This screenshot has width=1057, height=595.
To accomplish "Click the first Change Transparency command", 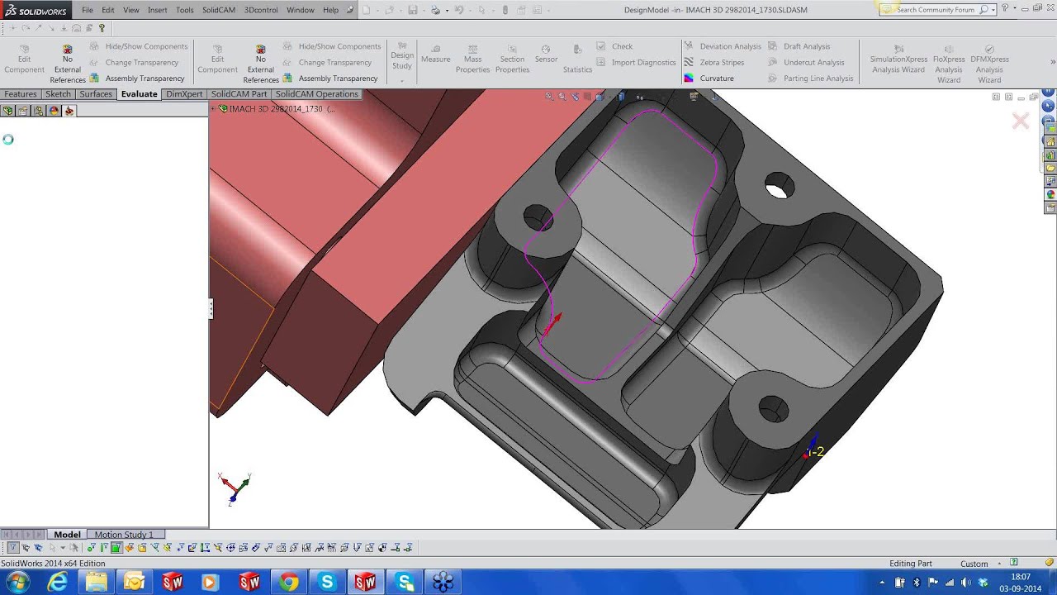I will (x=133, y=62).
